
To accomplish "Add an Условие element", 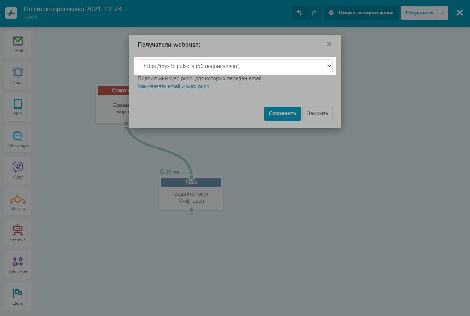I will point(18,233).
